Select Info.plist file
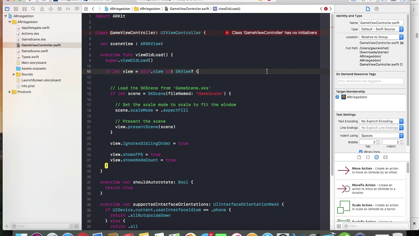Viewport: 419px width, 236px height. [28, 86]
